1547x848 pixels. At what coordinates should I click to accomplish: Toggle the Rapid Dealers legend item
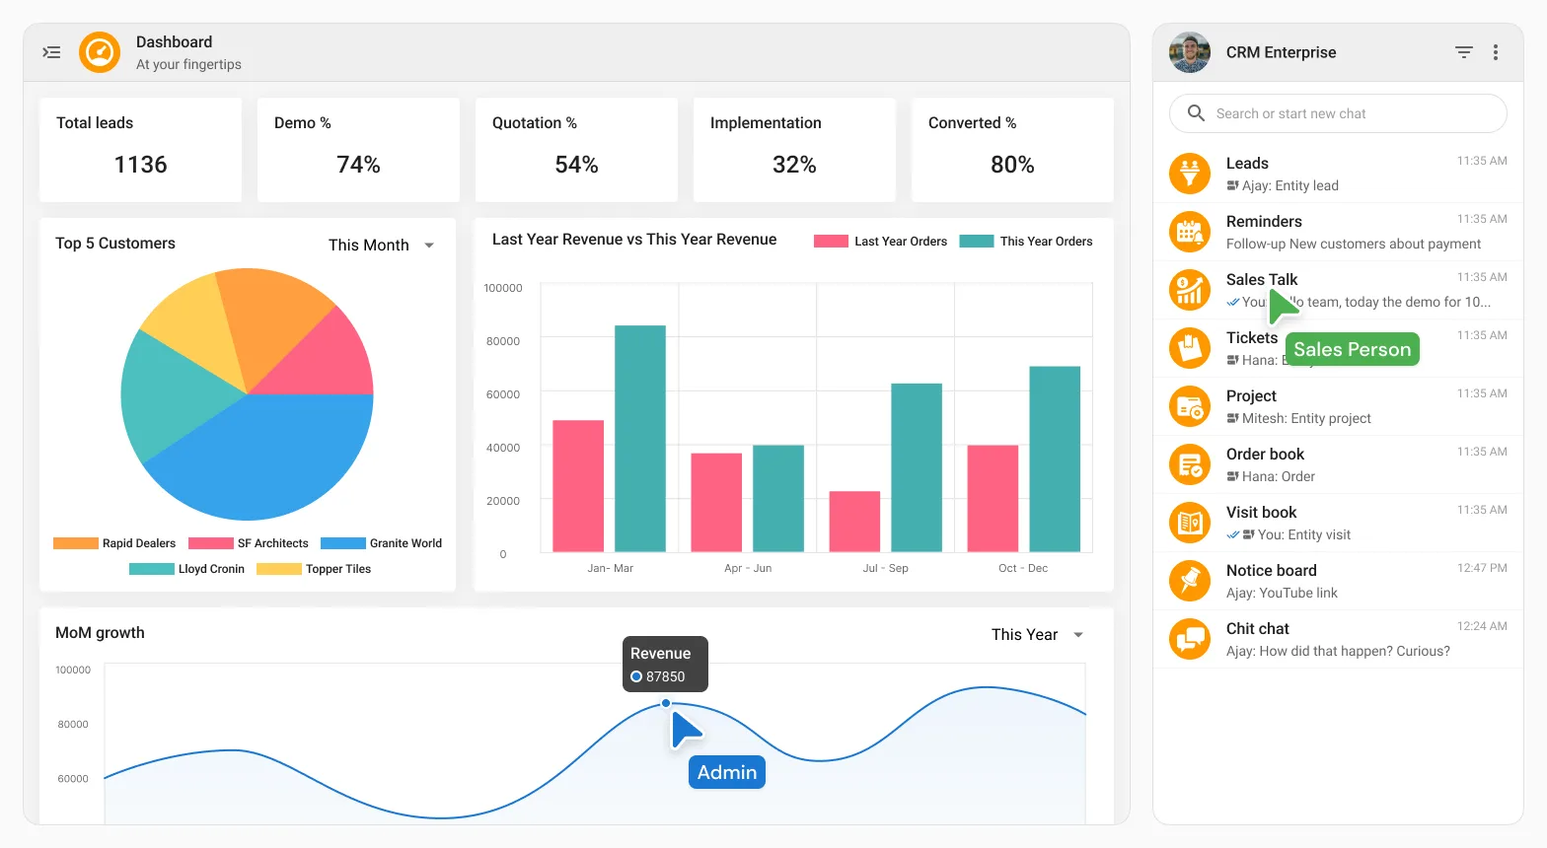114,543
